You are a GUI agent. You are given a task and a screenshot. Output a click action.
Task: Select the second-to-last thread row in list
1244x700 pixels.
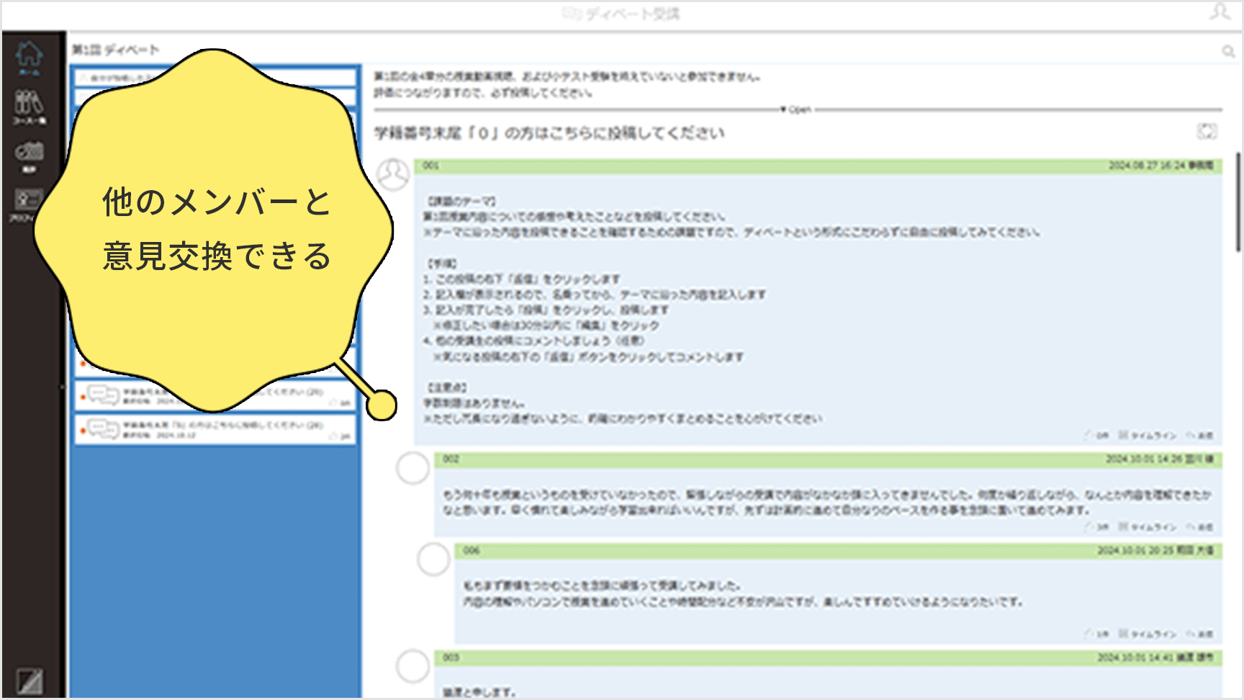click(x=216, y=396)
